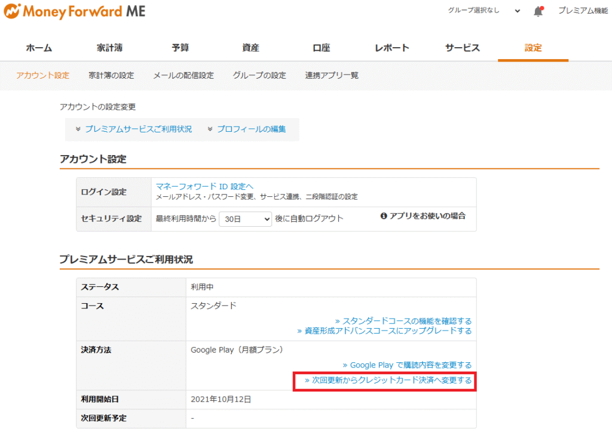Screen dimensions: 612x429
Task: Open マネーフォワード ID 設定へ link
Action: point(204,186)
